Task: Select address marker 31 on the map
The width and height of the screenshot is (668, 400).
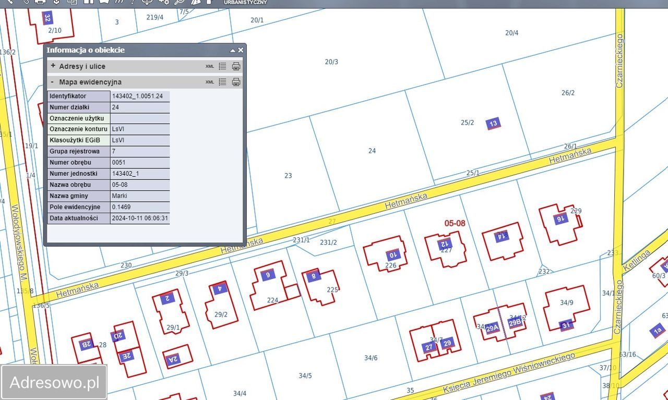Action: [x=566, y=326]
